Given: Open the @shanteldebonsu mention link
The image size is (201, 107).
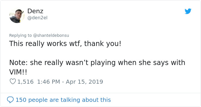Looking at the screenshot, I should click(51, 35).
